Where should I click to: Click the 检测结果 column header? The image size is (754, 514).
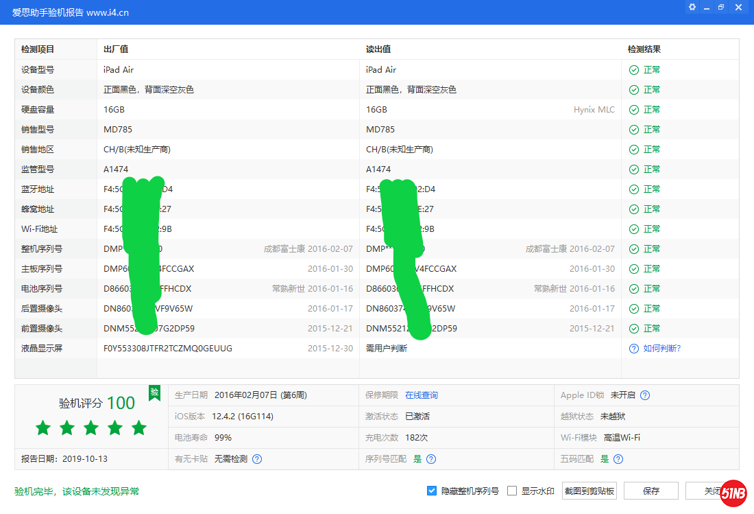coord(644,49)
